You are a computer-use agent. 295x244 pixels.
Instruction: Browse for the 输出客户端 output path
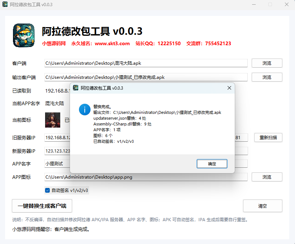click(267, 77)
